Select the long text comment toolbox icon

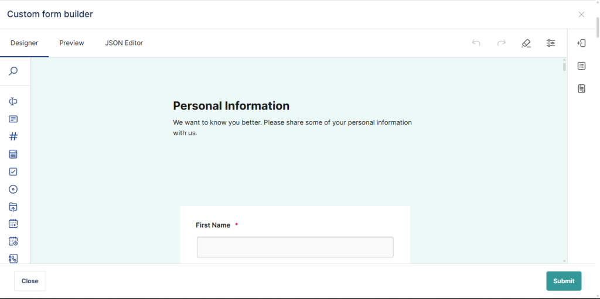[x=13, y=119]
